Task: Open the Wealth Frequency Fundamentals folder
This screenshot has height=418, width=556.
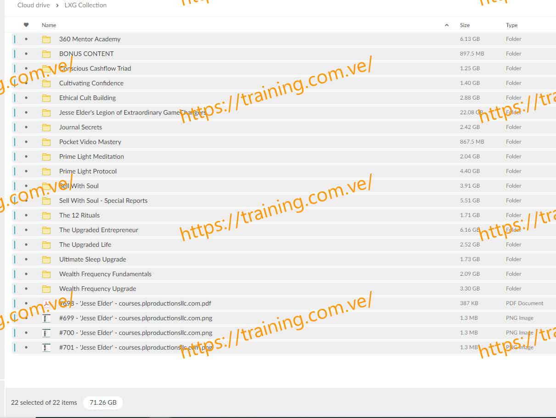Action: pos(105,274)
